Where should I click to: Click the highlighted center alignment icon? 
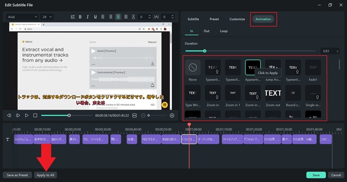[118, 17]
